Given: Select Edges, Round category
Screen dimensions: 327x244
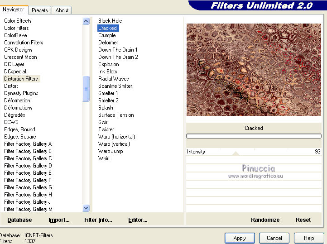Looking at the screenshot, I should 19,129.
